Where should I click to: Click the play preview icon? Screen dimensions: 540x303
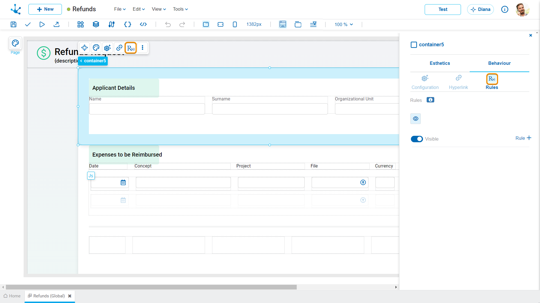click(x=42, y=24)
